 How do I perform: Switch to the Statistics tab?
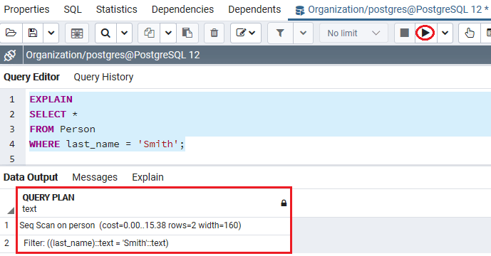pyautogui.click(x=116, y=10)
